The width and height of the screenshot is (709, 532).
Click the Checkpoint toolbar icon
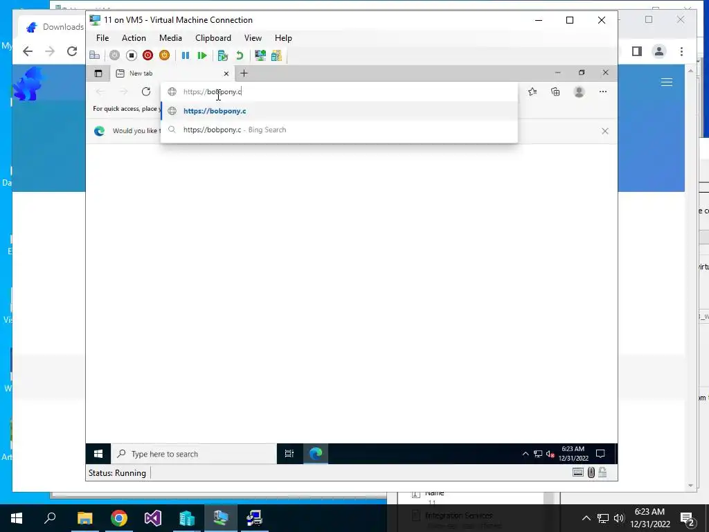[222, 55]
